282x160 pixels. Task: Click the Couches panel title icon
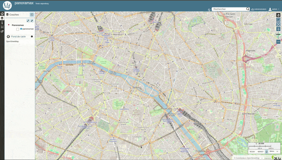click(7, 14)
